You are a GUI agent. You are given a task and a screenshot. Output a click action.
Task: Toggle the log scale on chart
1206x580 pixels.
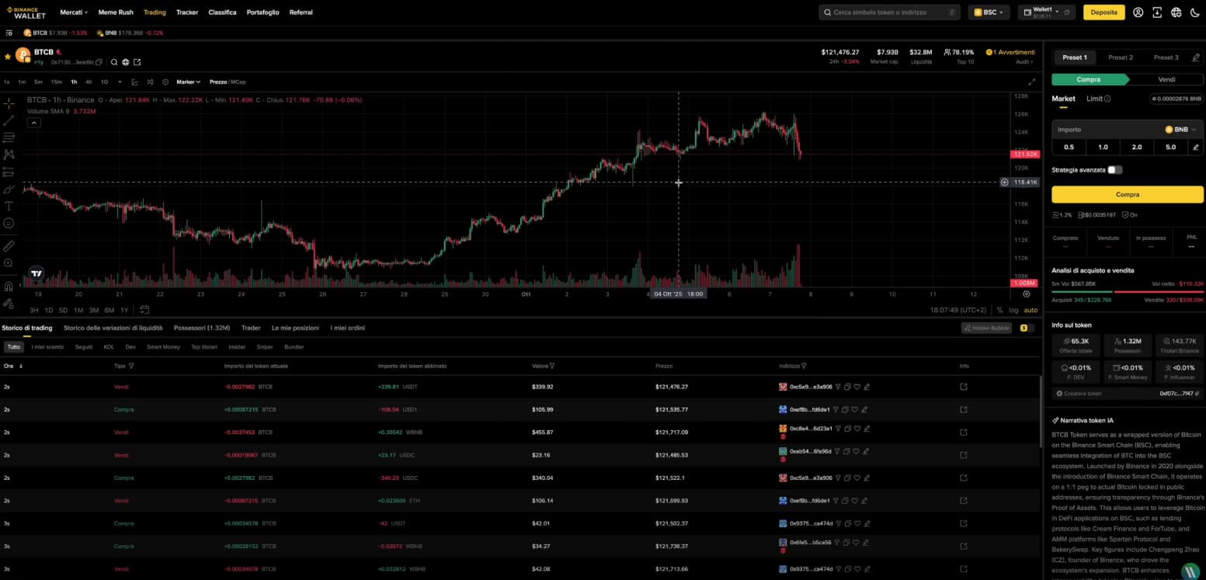click(1013, 310)
